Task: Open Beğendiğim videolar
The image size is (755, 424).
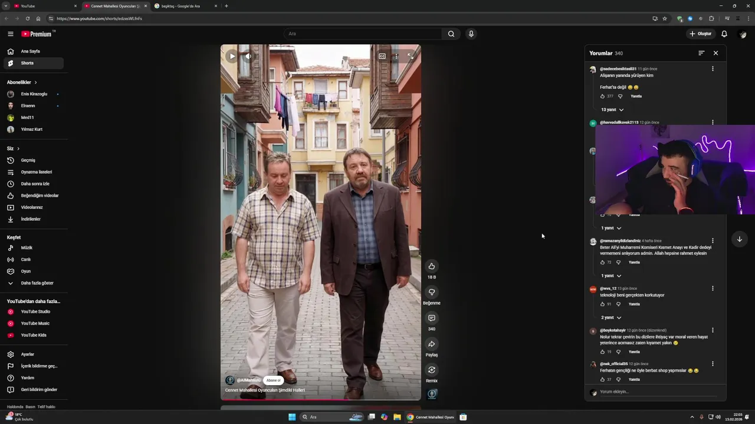Action: (x=33, y=196)
